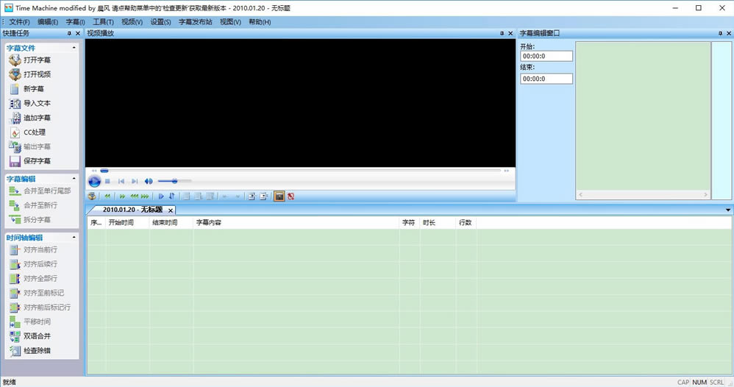The height and width of the screenshot is (387, 734).
Task: Mute the video player speaker icon
Action: 149,181
